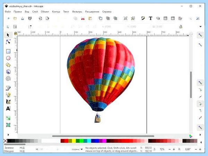Click the Open folder icon
The height and width of the screenshot is (156, 208).
15,18
